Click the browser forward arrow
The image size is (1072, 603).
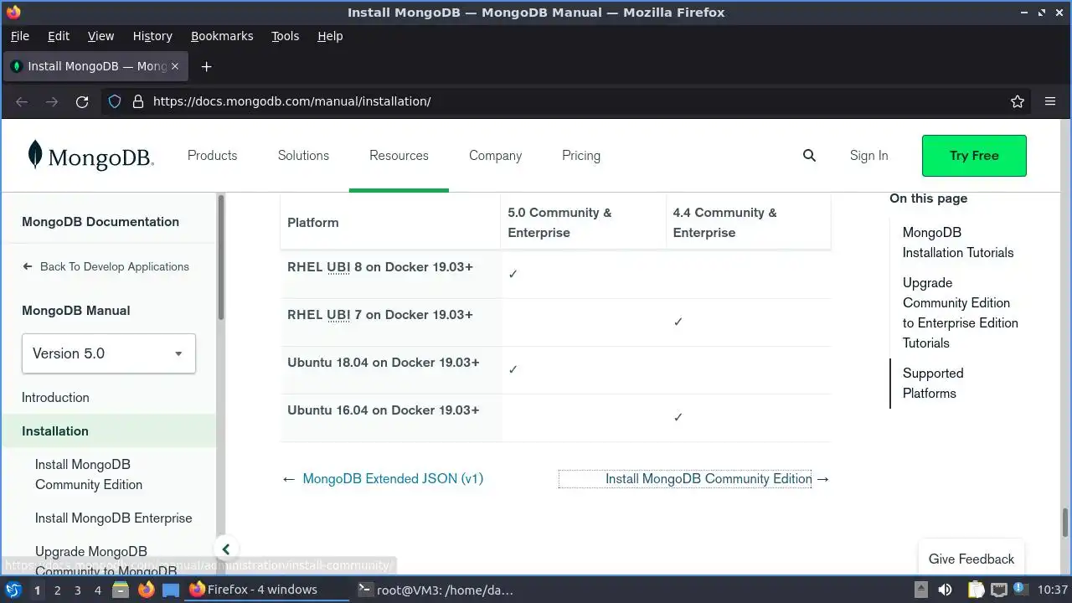pyautogui.click(x=52, y=101)
